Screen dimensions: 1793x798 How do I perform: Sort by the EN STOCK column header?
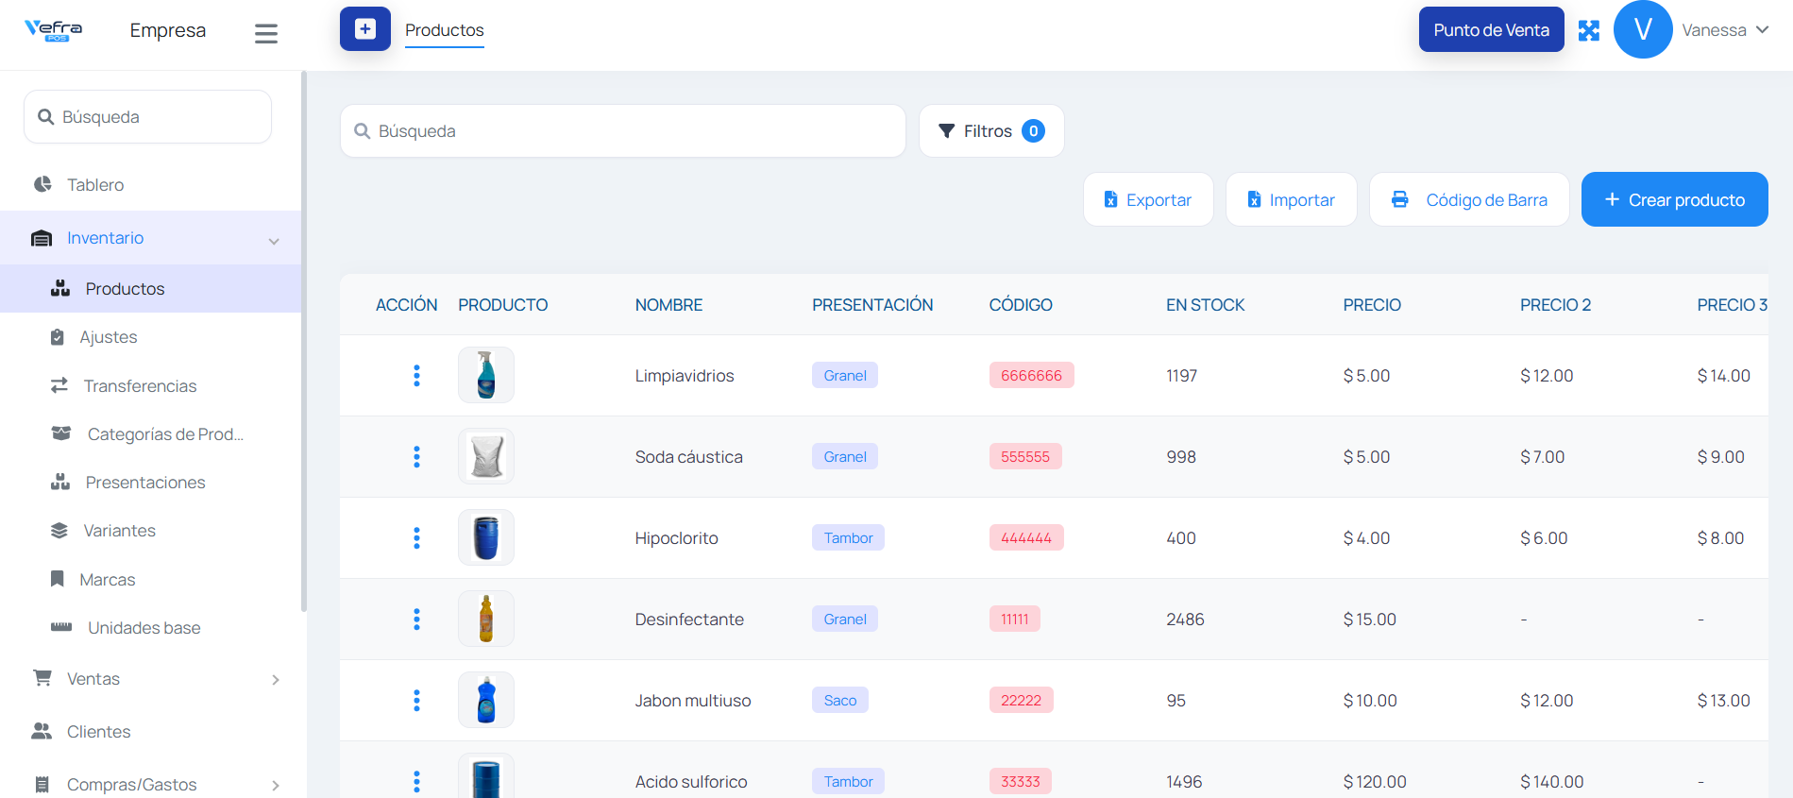coord(1206,305)
